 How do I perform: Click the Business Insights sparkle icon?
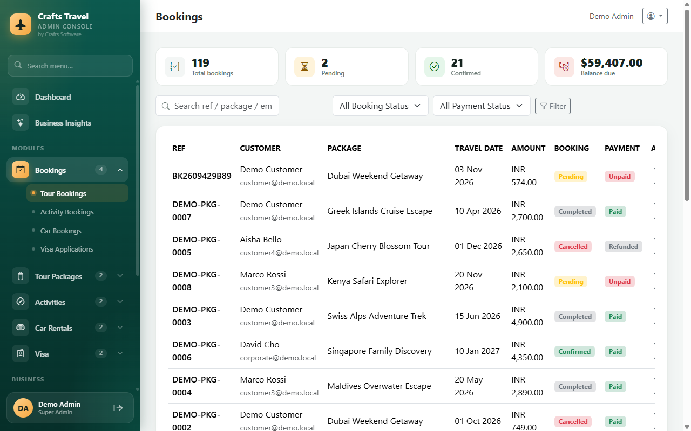(21, 123)
